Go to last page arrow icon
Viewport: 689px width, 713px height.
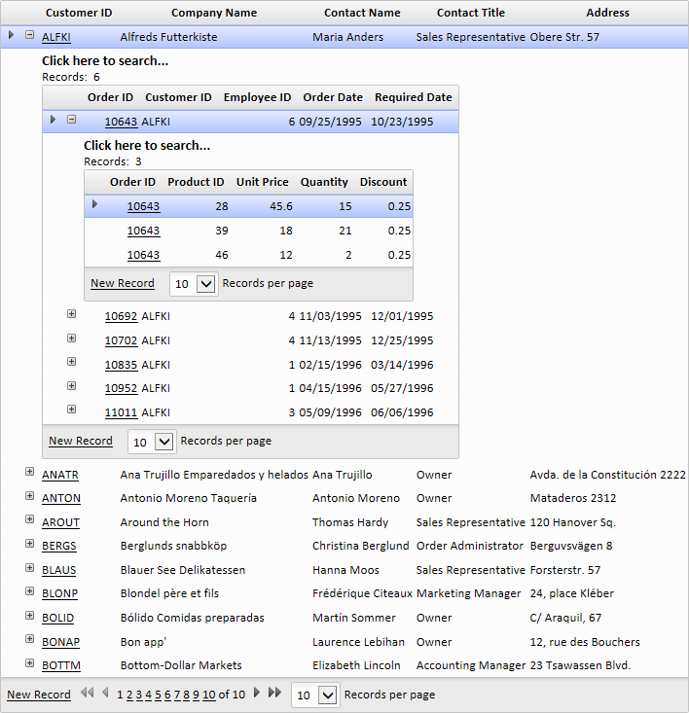coord(274,693)
